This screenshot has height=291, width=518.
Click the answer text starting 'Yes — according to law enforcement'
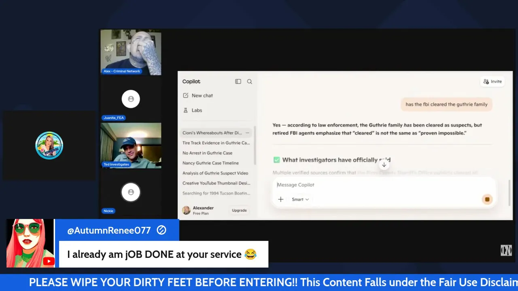(377, 129)
